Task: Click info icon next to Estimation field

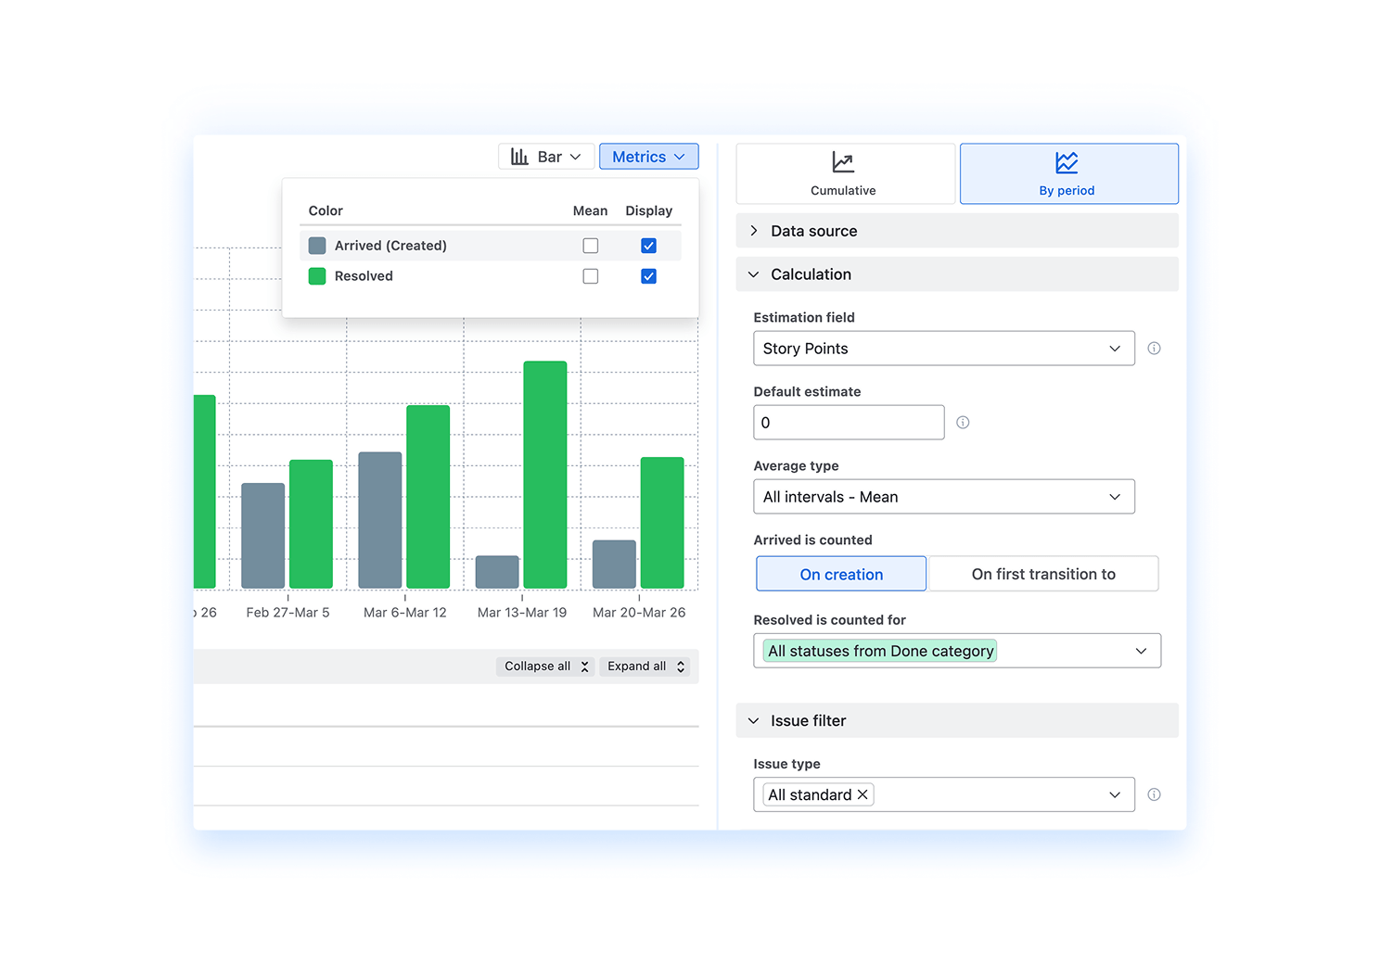Action: [x=1154, y=349]
